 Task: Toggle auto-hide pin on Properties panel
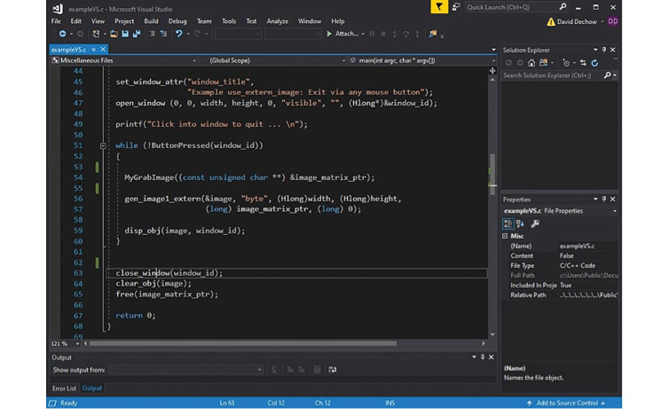pyautogui.click(x=604, y=199)
